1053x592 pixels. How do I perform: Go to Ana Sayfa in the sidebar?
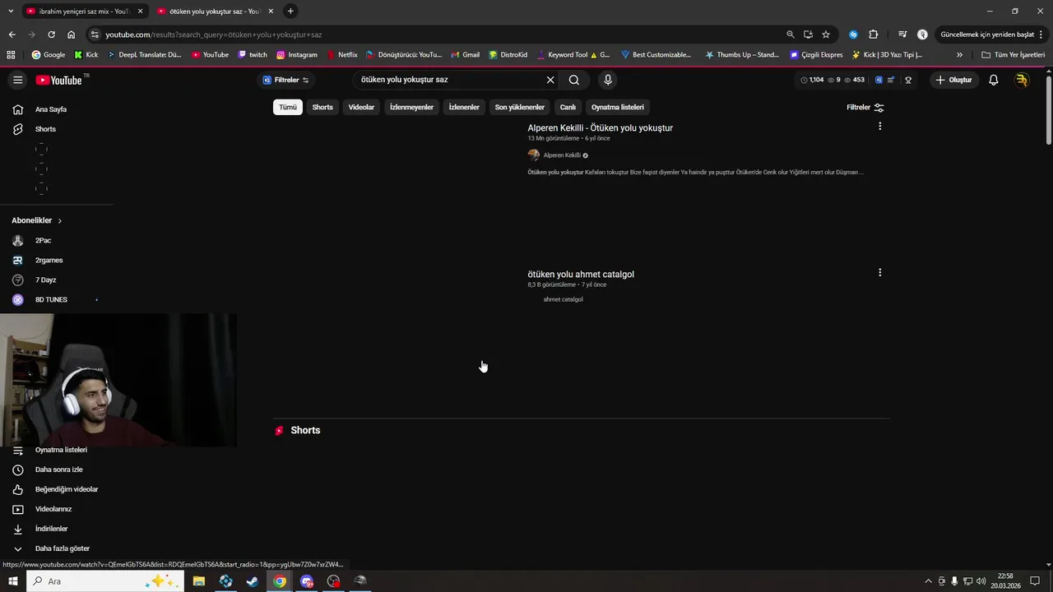(51, 109)
